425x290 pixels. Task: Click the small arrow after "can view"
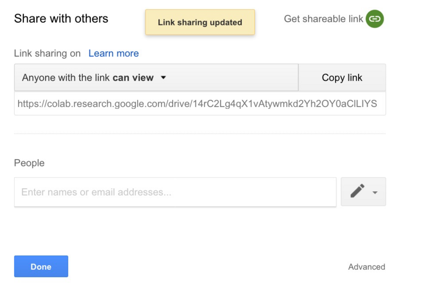163,78
